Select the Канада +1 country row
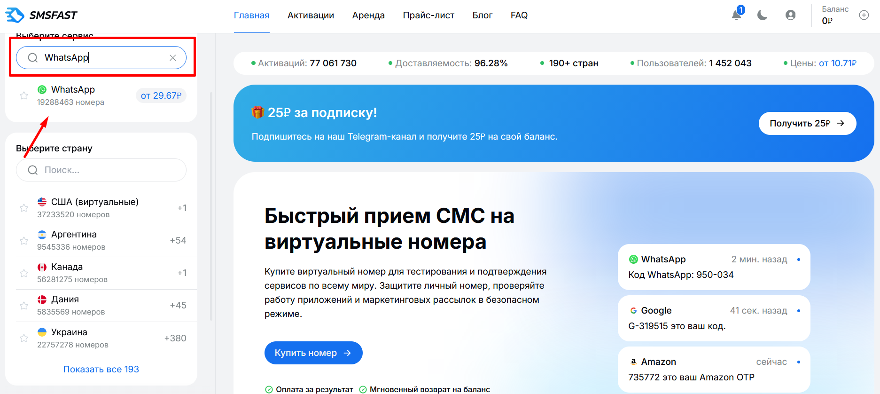Image resolution: width=880 pixels, height=394 pixels. 106,273
